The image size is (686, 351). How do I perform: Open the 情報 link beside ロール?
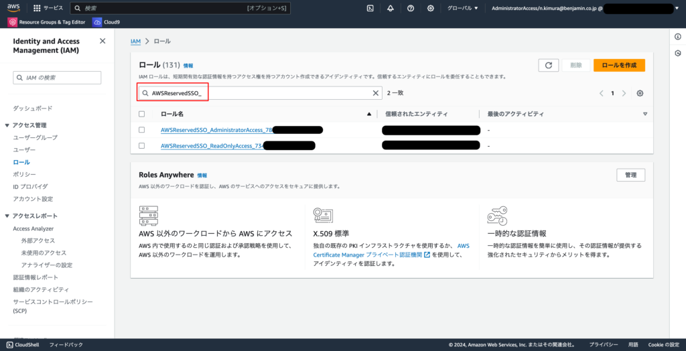tap(188, 66)
